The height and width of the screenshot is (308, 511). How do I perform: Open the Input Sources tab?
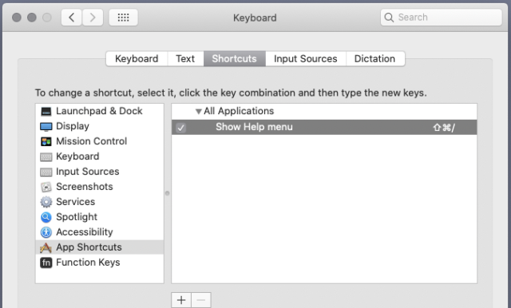(x=305, y=58)
